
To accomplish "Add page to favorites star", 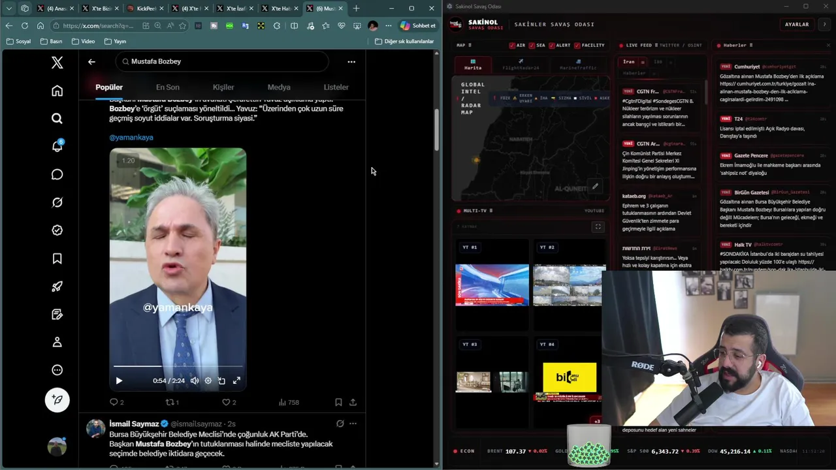I will click(182, 25).
